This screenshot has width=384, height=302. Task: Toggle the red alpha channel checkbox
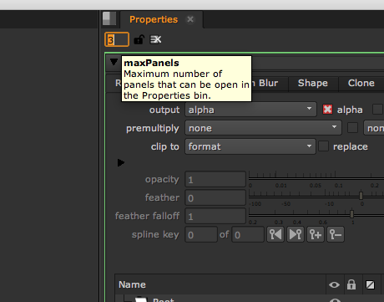coord(327,110)
